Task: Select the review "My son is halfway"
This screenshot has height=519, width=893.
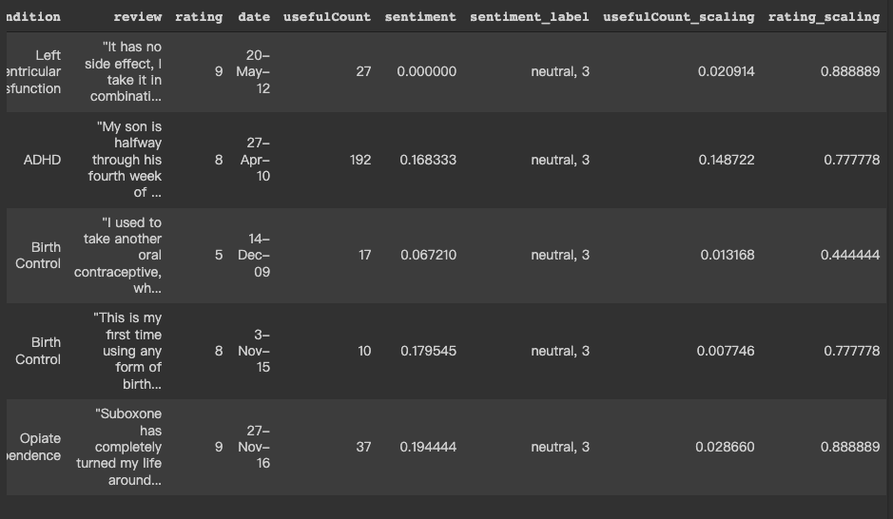Action: pyautogui.click(x=125, y=160)
